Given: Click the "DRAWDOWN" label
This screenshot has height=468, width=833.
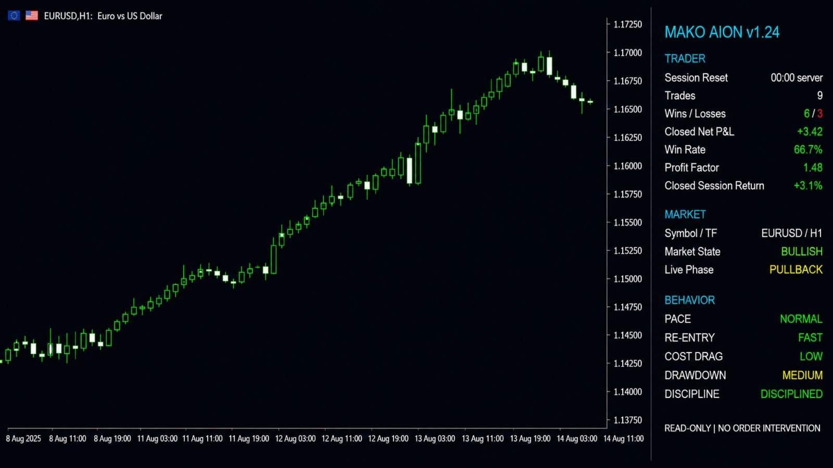Looking at the screenshot, I should tap(695, 375).
